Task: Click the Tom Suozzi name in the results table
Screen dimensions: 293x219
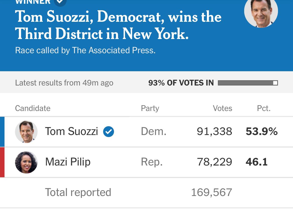Action: point(71,131)
